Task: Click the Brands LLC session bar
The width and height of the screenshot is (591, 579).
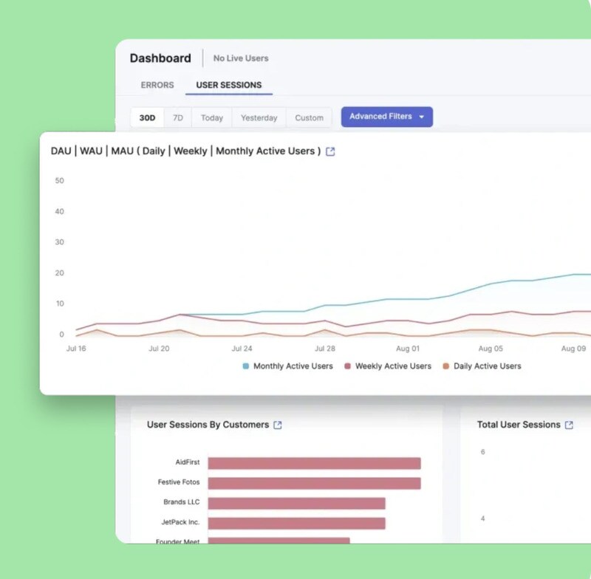Action: [296, 503]
